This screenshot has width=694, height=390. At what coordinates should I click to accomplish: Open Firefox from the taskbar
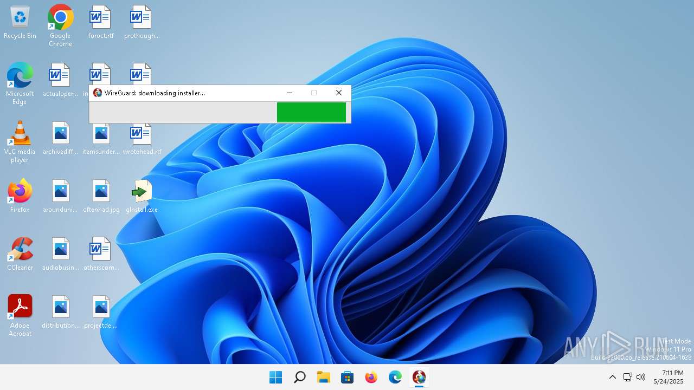(371, 377)
